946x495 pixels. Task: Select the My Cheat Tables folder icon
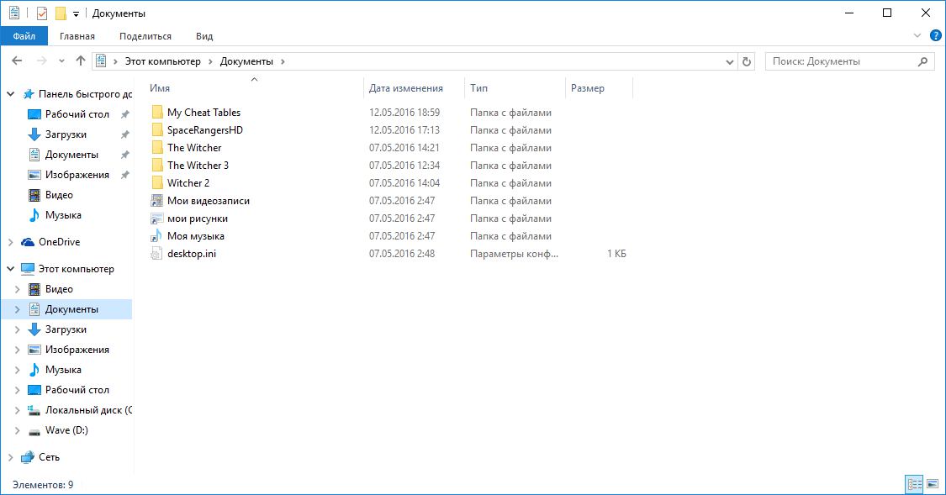(157, 112)
